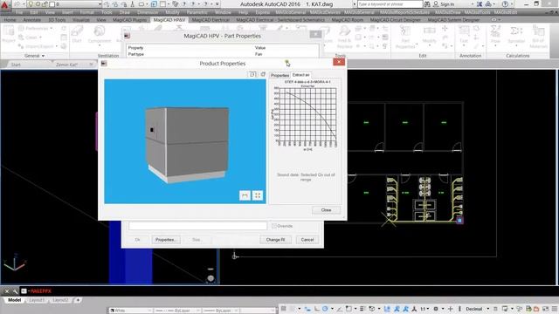Click the Modify tool in Edit panel
This screenshot has width=559, height=314.
point(429,35)
